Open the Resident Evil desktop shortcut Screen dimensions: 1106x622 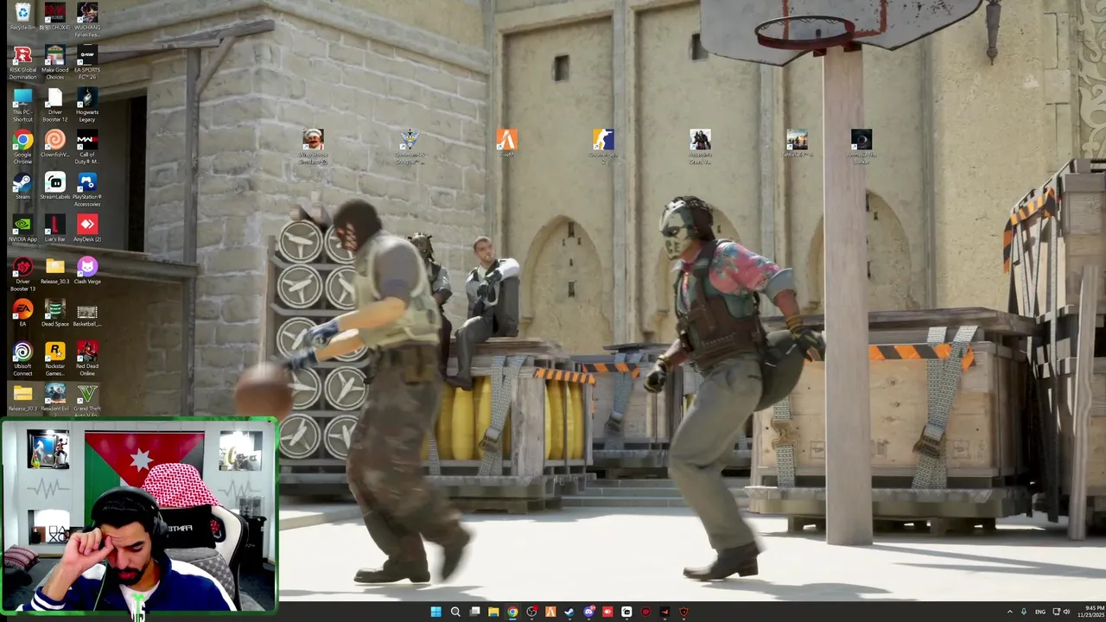[54, 398]
